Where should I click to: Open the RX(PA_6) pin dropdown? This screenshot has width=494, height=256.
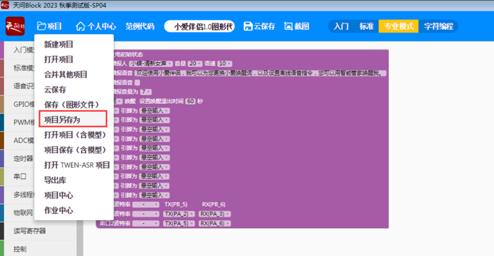tap(215, 223)
